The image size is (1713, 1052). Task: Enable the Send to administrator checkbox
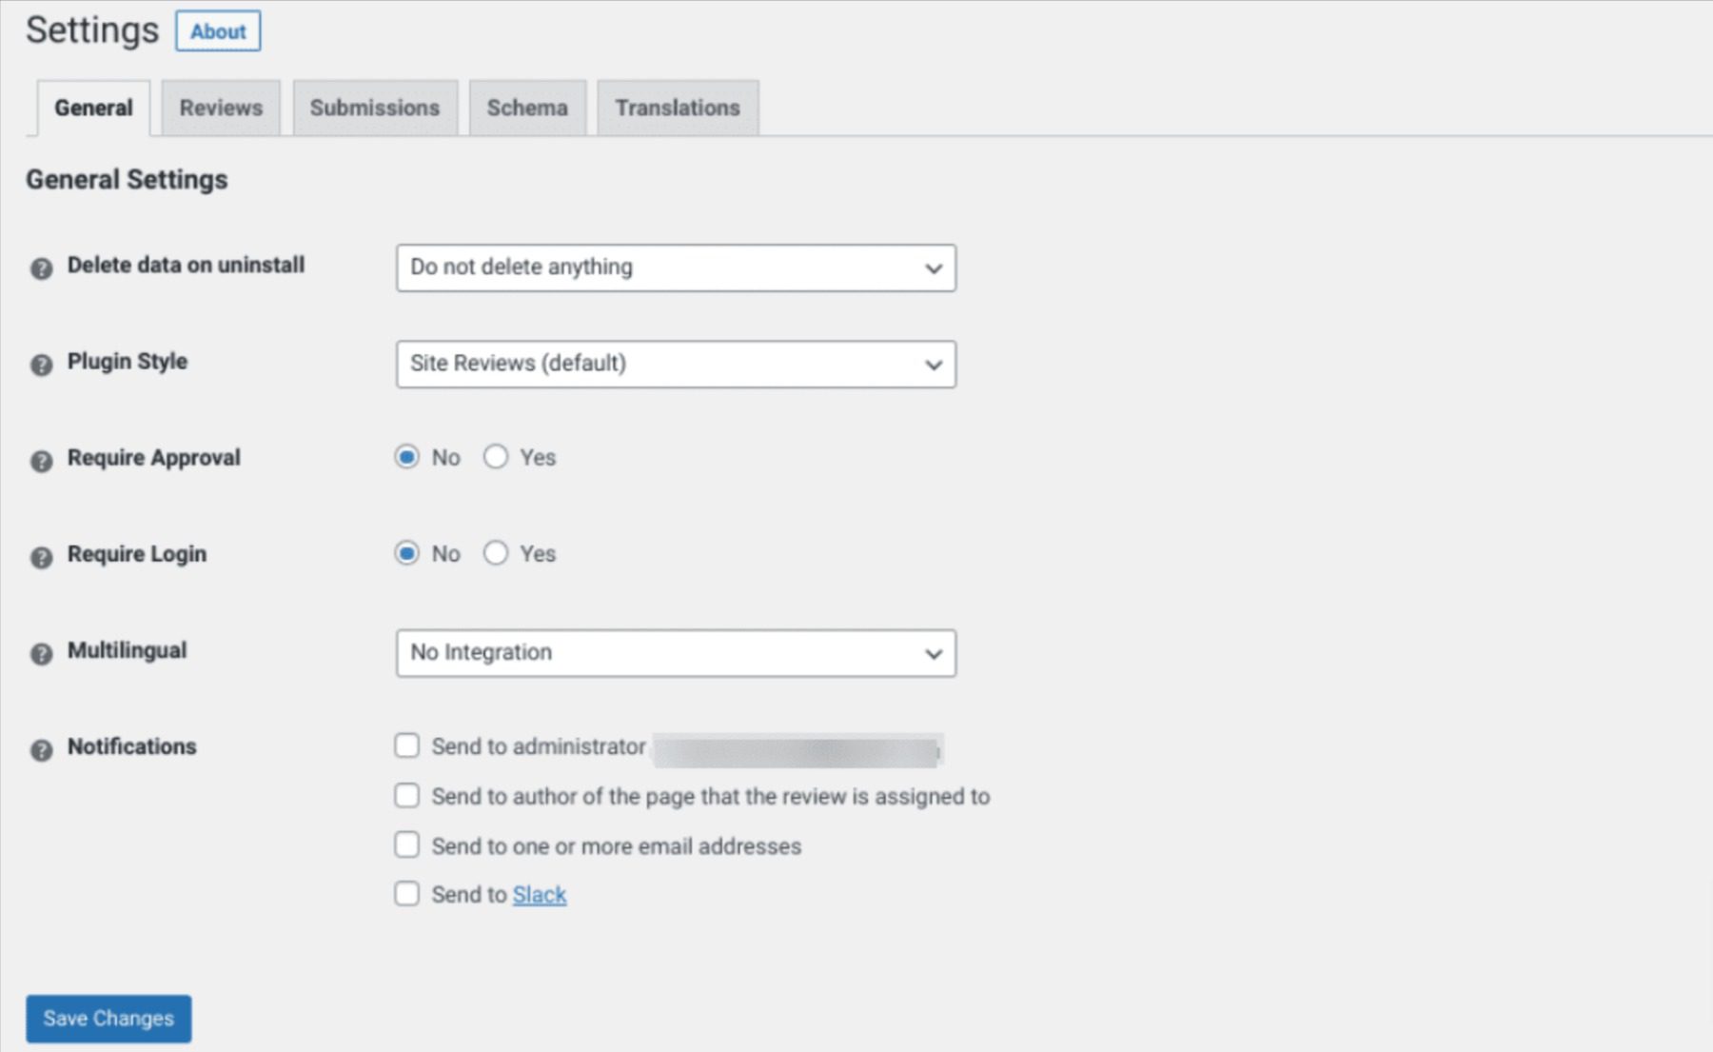pos(407,746)
